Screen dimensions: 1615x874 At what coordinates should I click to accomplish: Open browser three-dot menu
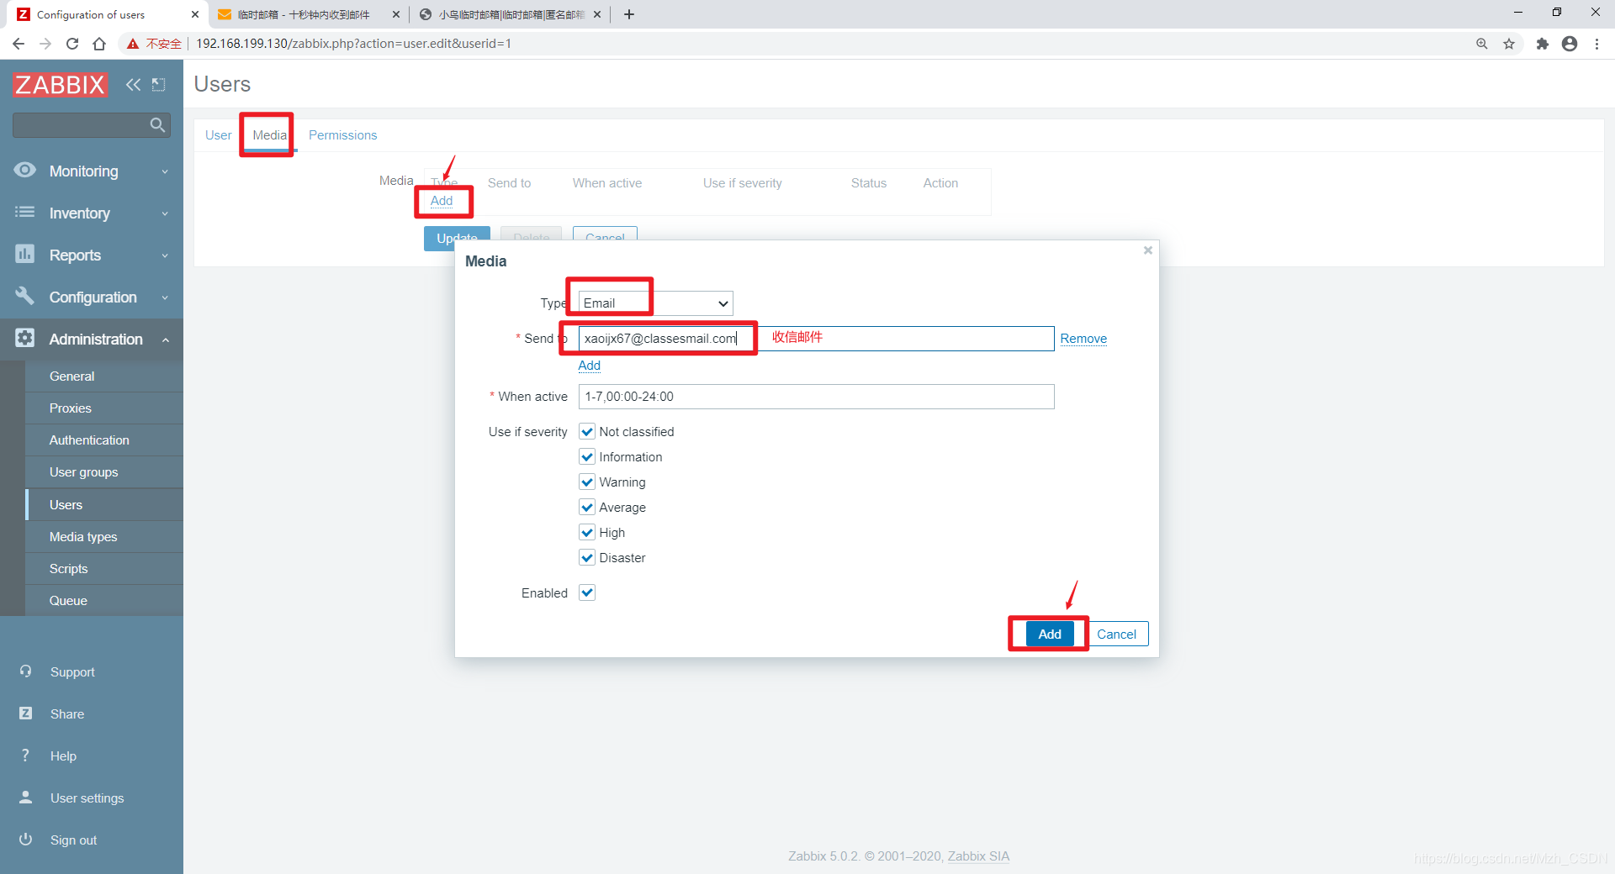coord(1596,44)
